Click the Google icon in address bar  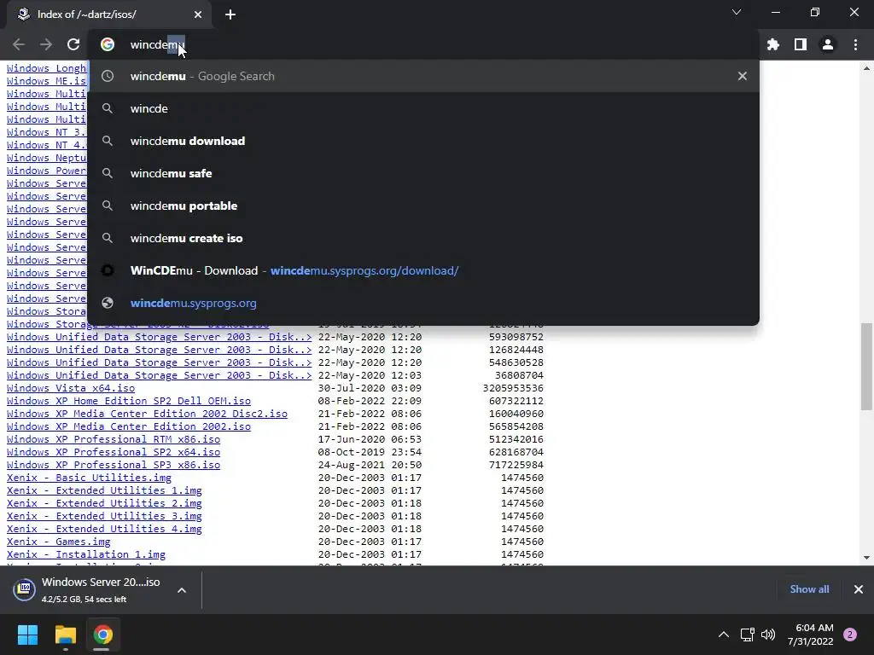coord(108,44)
